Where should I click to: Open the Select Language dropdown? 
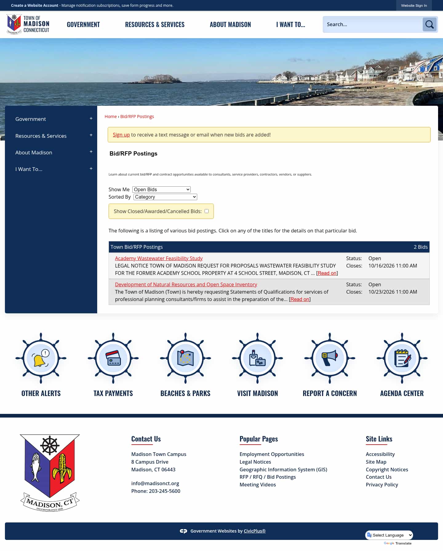pyautogui.click(x=389, y=535)
